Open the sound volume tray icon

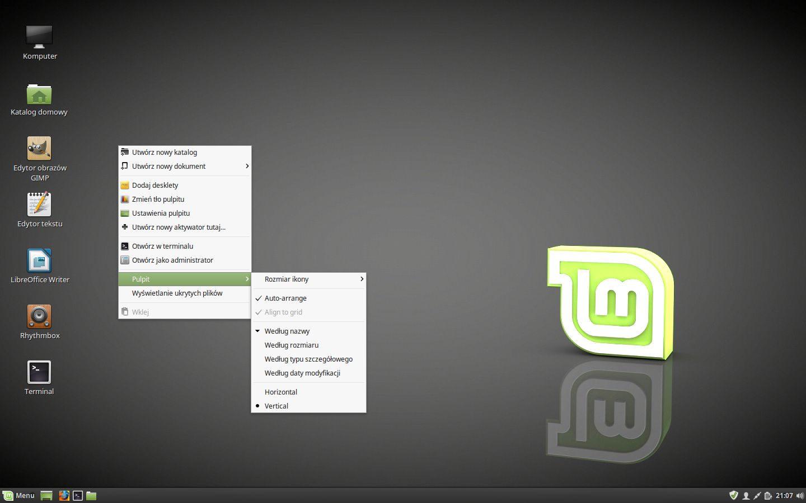tap(799, 496)
